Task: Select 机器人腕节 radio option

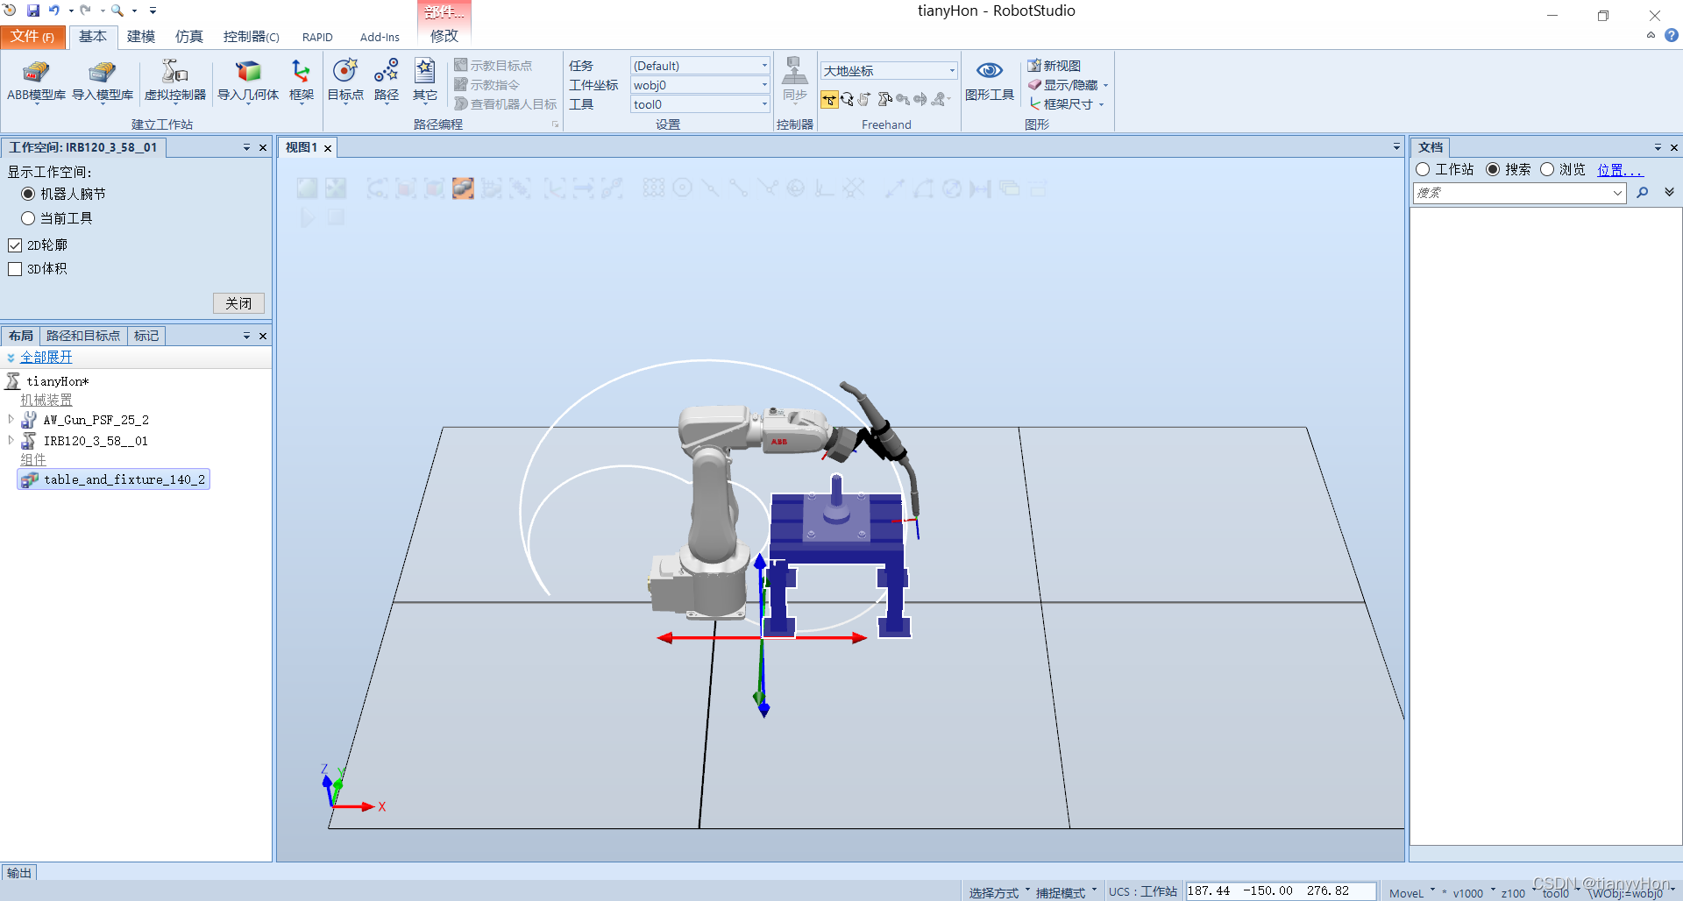Action: pyautogui.click(x=28, y=194)
